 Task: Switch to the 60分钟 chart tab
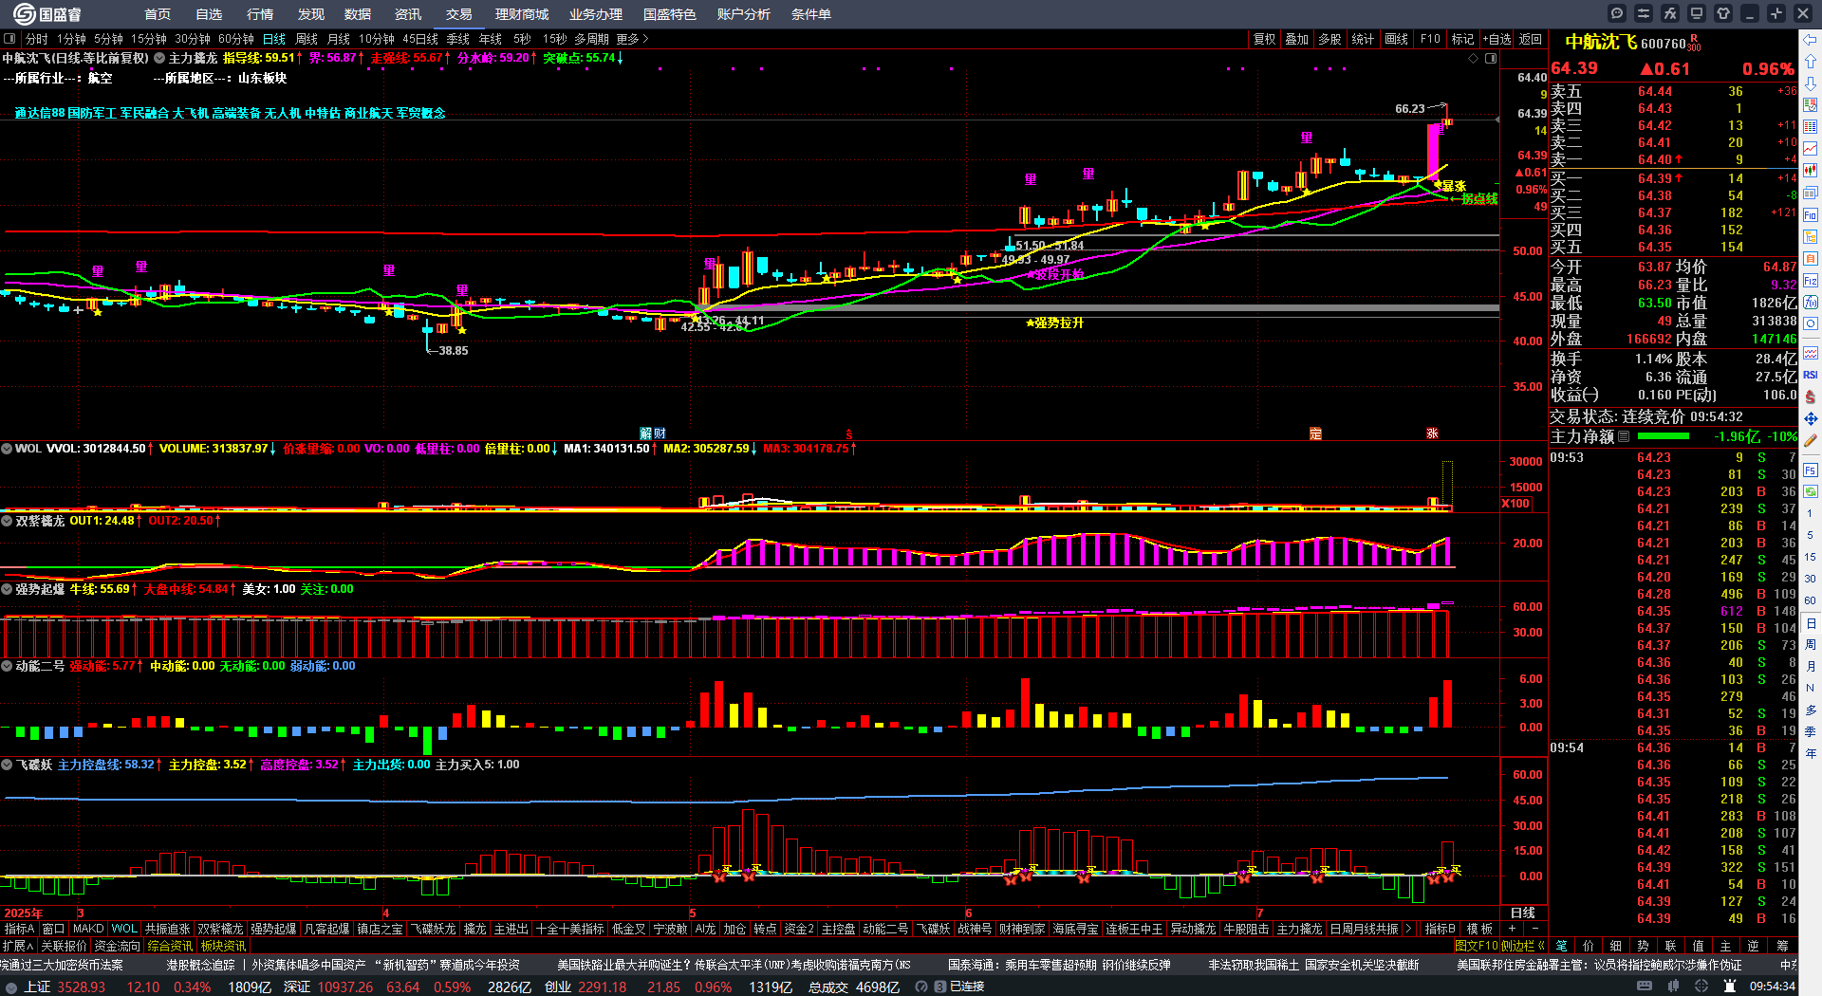click(x=236, y=39)
